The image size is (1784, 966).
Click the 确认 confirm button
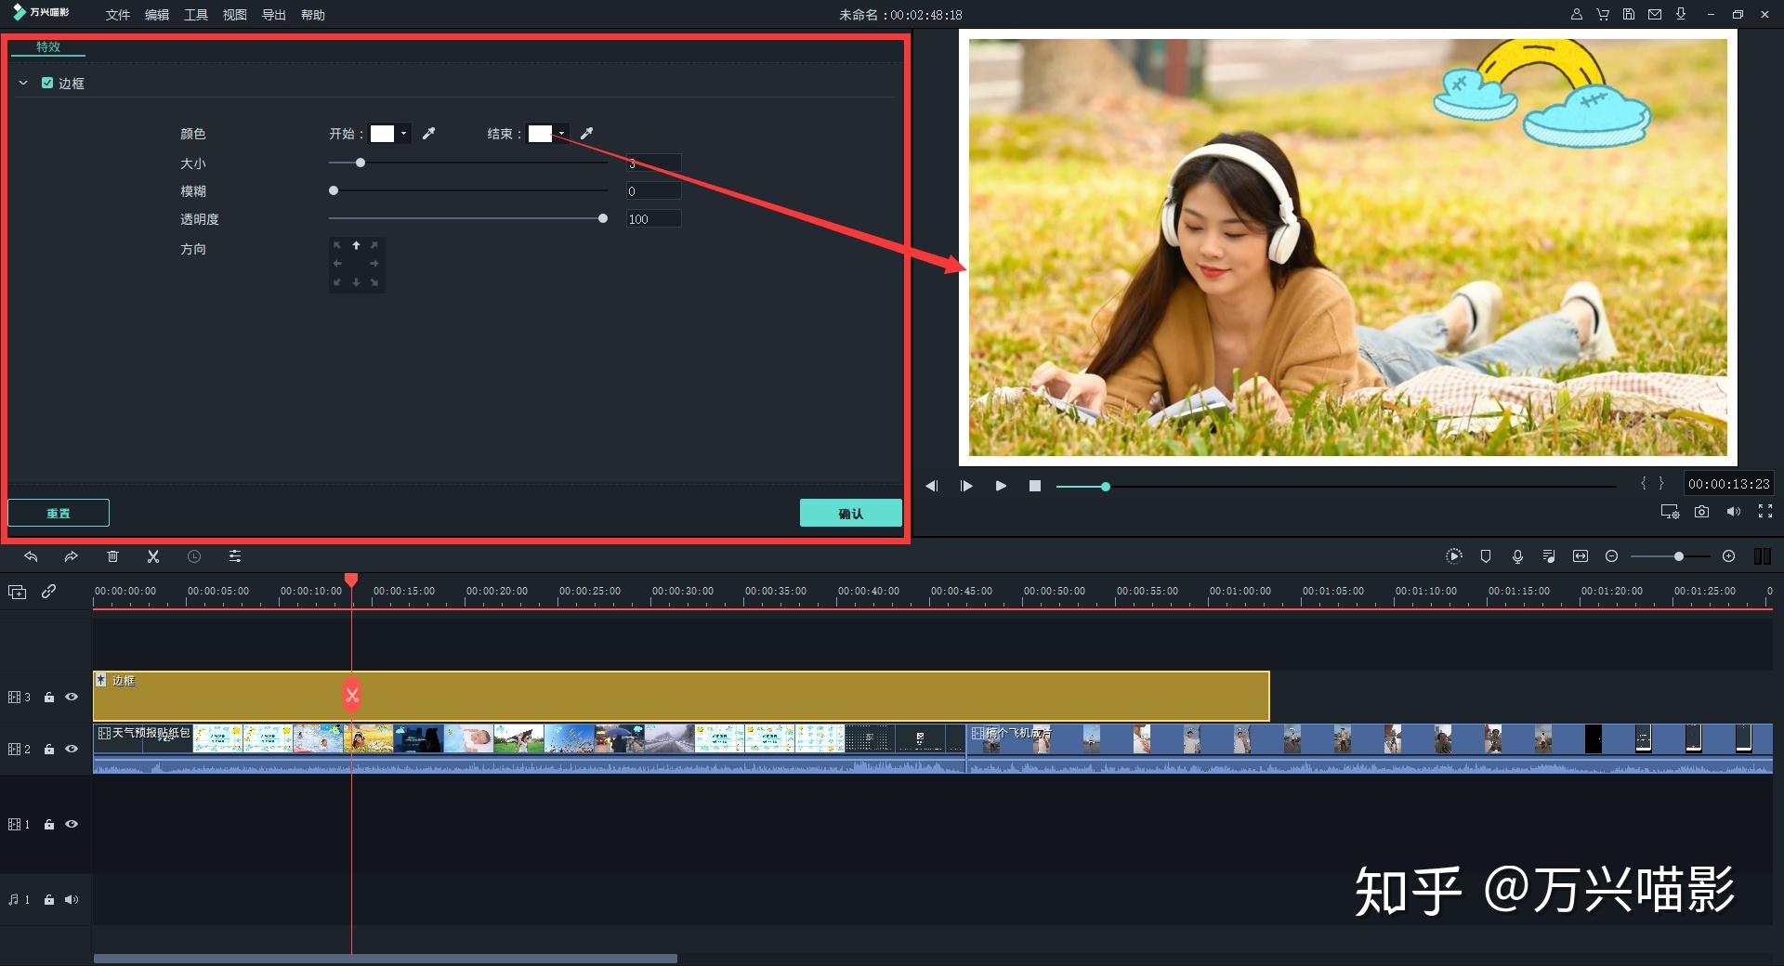point(849,512)
